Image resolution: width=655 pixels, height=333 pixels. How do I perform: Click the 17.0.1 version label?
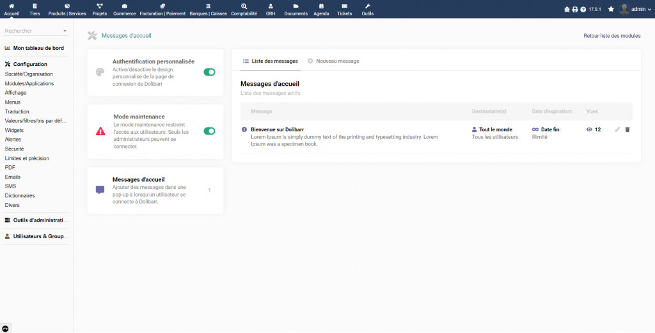pos(595,9)
